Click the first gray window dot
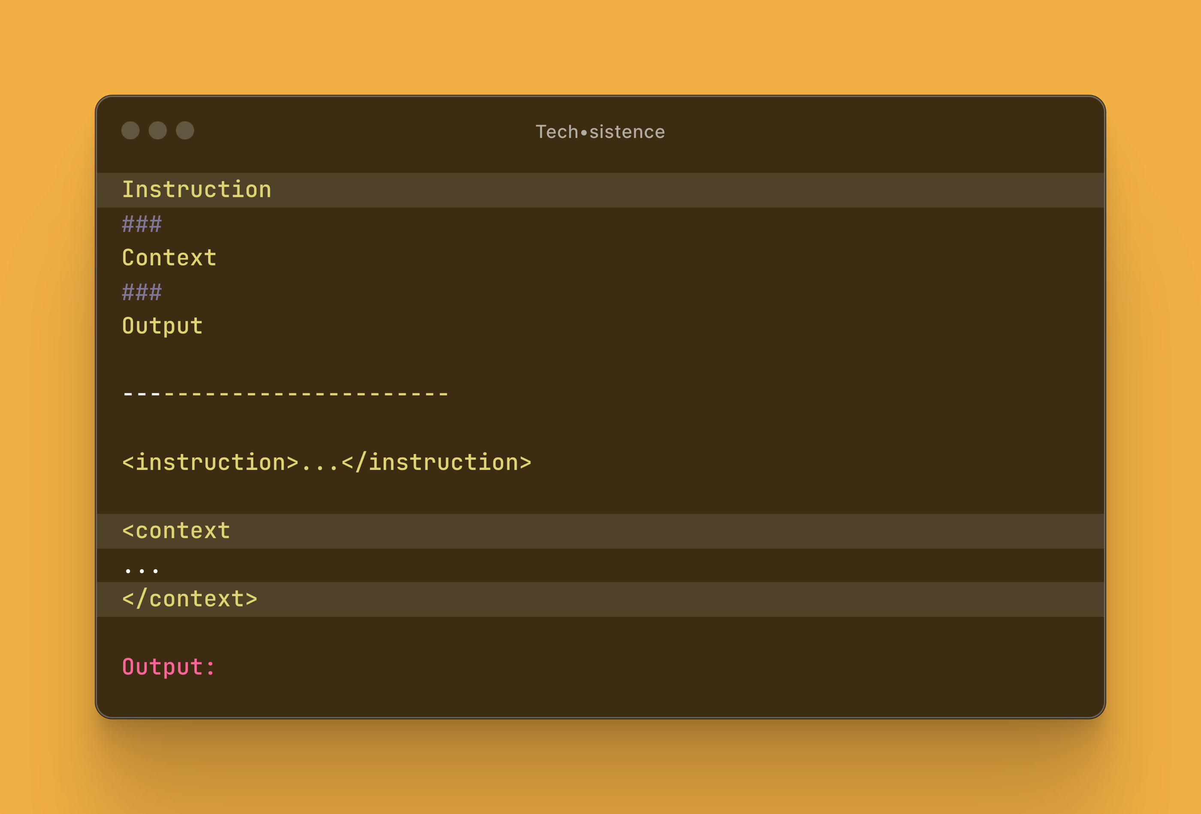This screenshot has width=1201, height=814. [130, 130]
